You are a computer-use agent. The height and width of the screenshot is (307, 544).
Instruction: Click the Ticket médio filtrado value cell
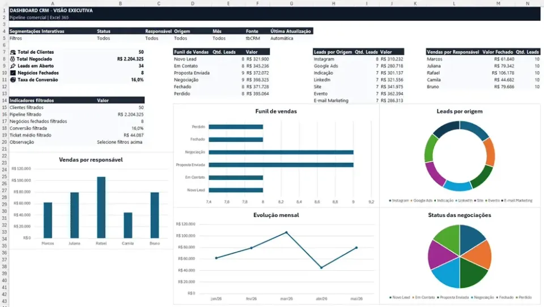(133, 135)
